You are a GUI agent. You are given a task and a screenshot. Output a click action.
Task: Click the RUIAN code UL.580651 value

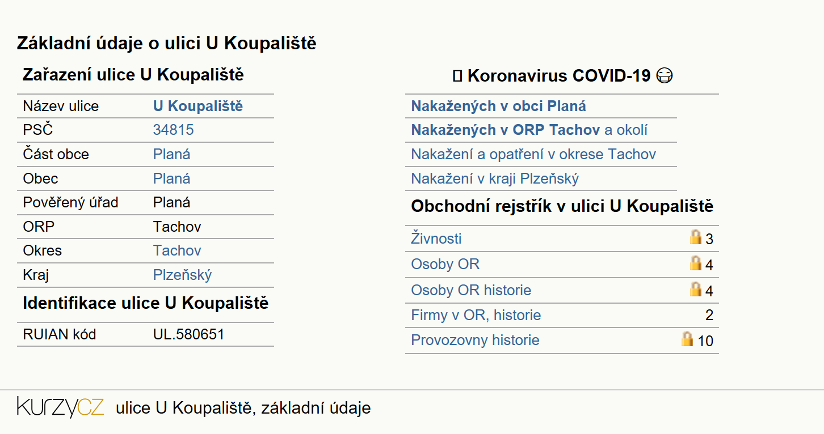[x=188, y=334]
